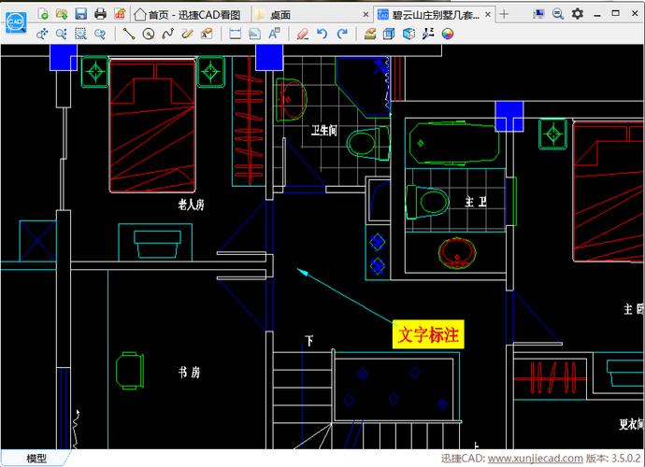Choose the circle drawing tool
This screenshot has width=645, height=467.
point(149,34)
